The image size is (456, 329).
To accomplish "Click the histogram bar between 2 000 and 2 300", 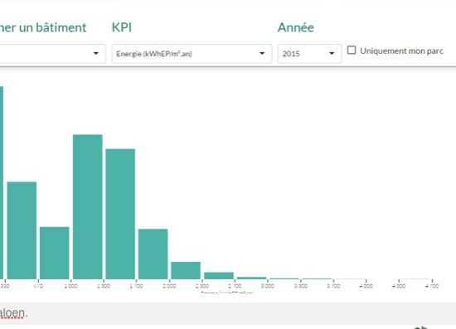I will tap(186, 271).
